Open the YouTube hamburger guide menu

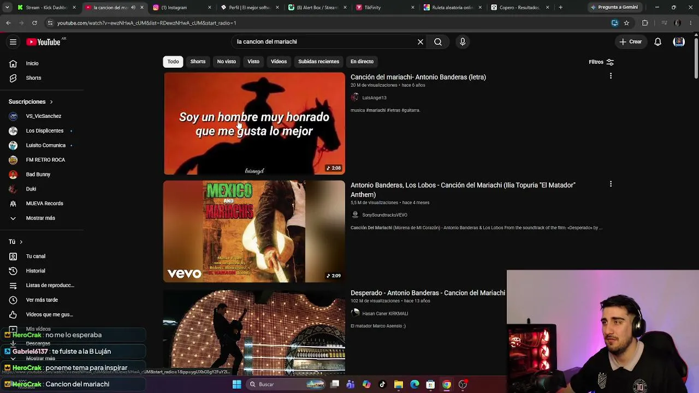(13, 42)
